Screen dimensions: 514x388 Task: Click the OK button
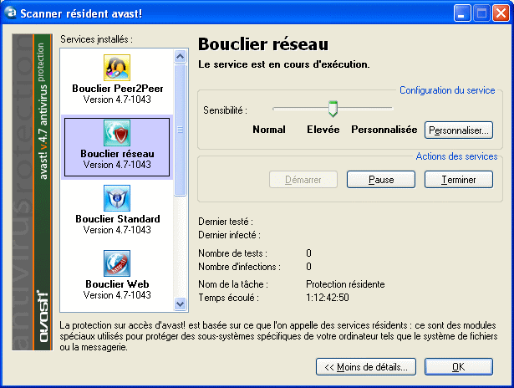click(x=459, y=367)
